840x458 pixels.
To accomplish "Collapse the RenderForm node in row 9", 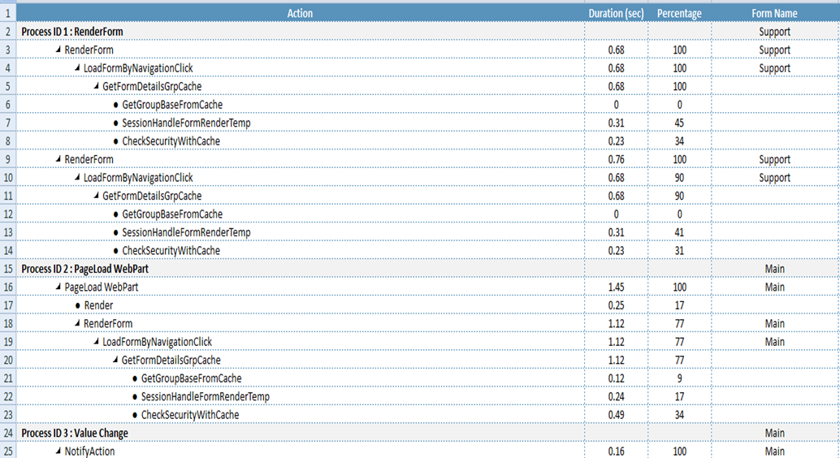I will click(x=58, y=160).
